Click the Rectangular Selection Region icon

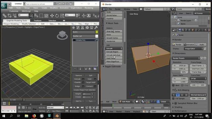pyautogui.click(x=41, y=16)
